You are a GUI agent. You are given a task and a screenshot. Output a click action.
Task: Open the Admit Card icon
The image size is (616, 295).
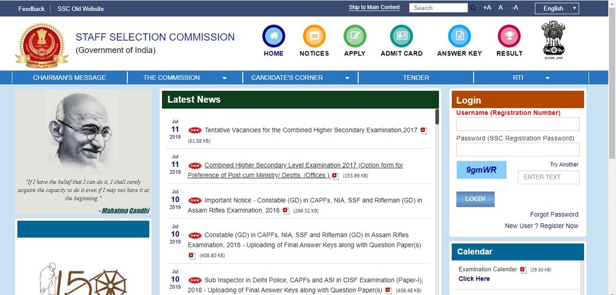401,36
